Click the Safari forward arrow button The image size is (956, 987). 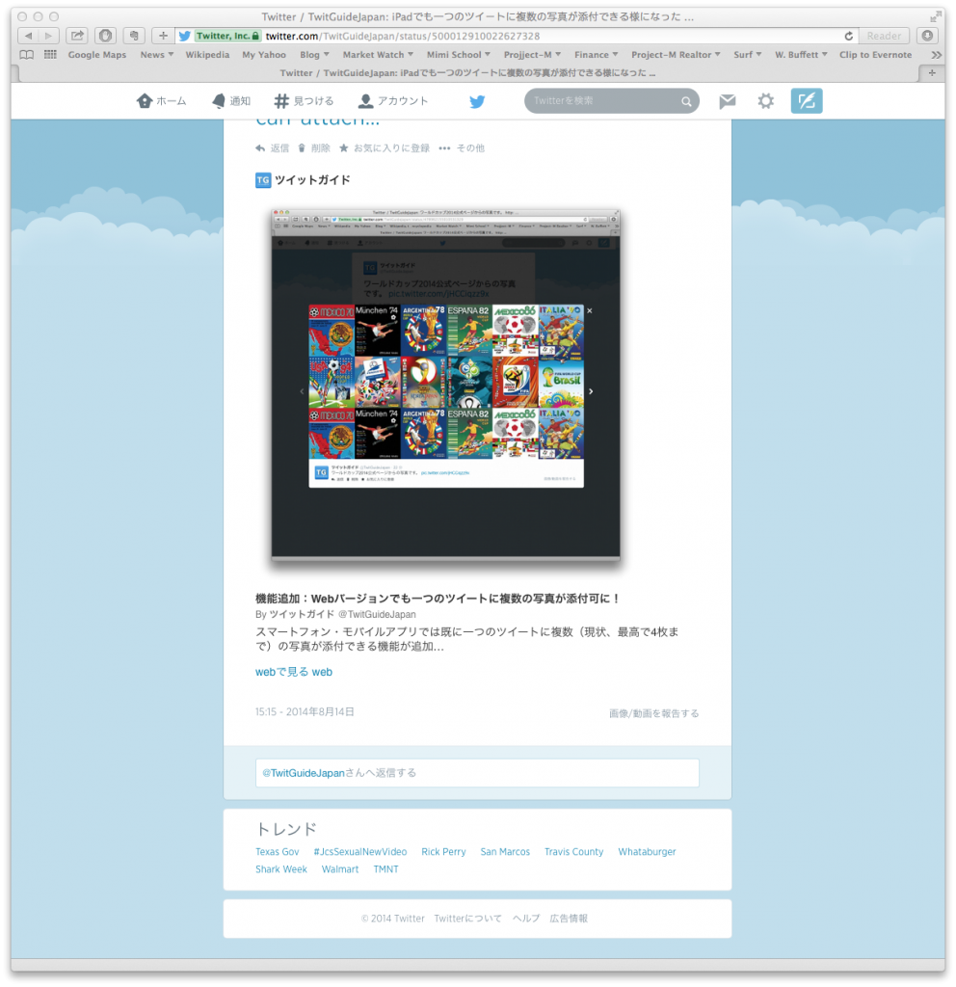point(48,36)
